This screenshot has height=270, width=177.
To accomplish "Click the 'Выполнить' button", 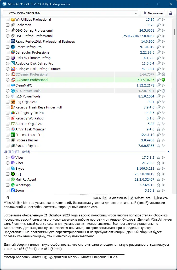I will pyautogui.click(x=153, y=13).
